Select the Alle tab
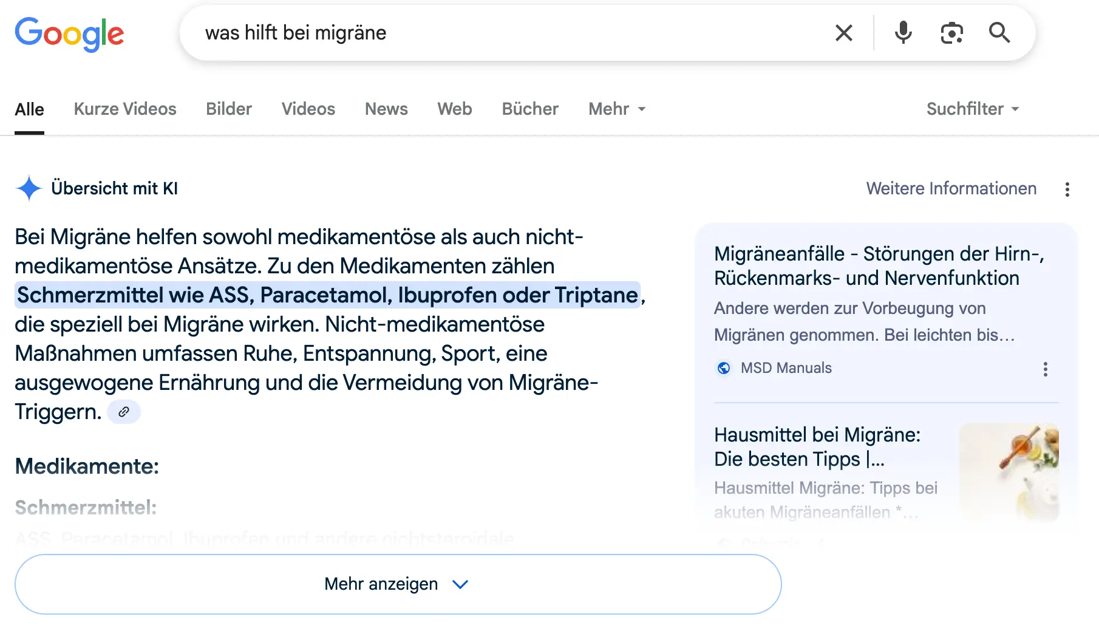The height and width of the screenshot is (628, 1099). tap(29, 109)
